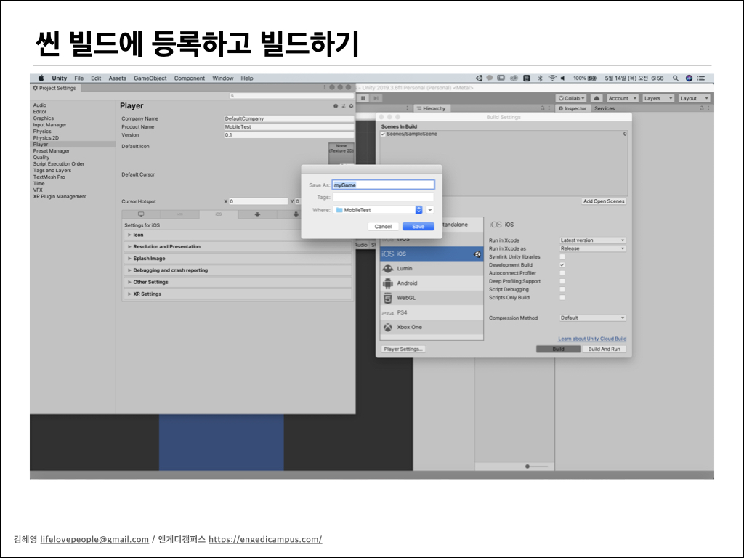Open the Compression Method dropdown
This screenshot has width=744, height=558.
pos(593,318)
